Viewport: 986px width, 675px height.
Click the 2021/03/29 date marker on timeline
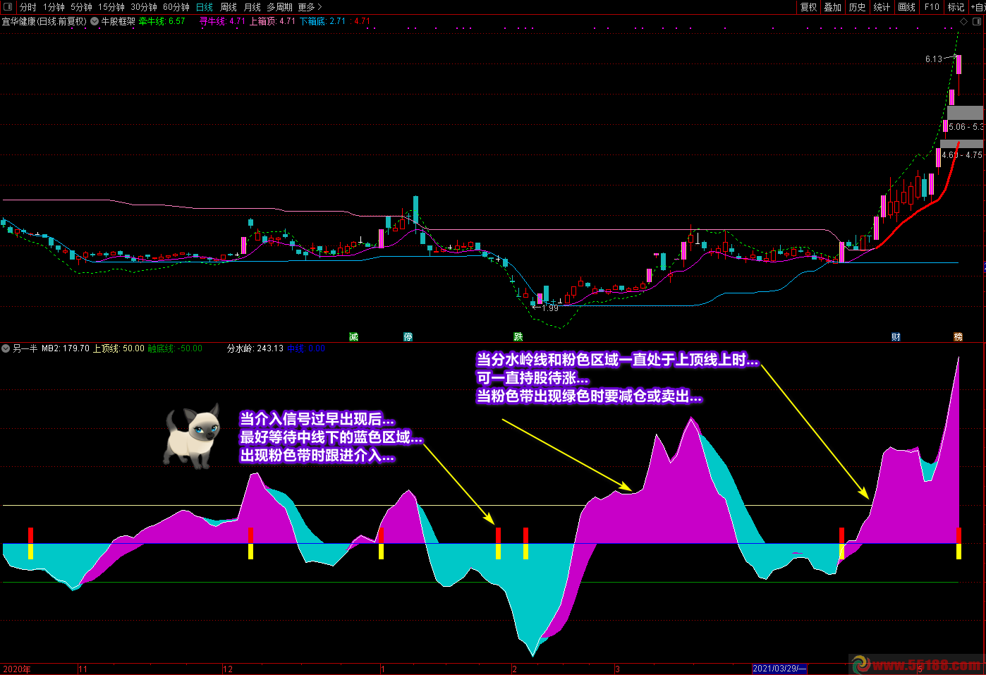(x=779, y=669)
